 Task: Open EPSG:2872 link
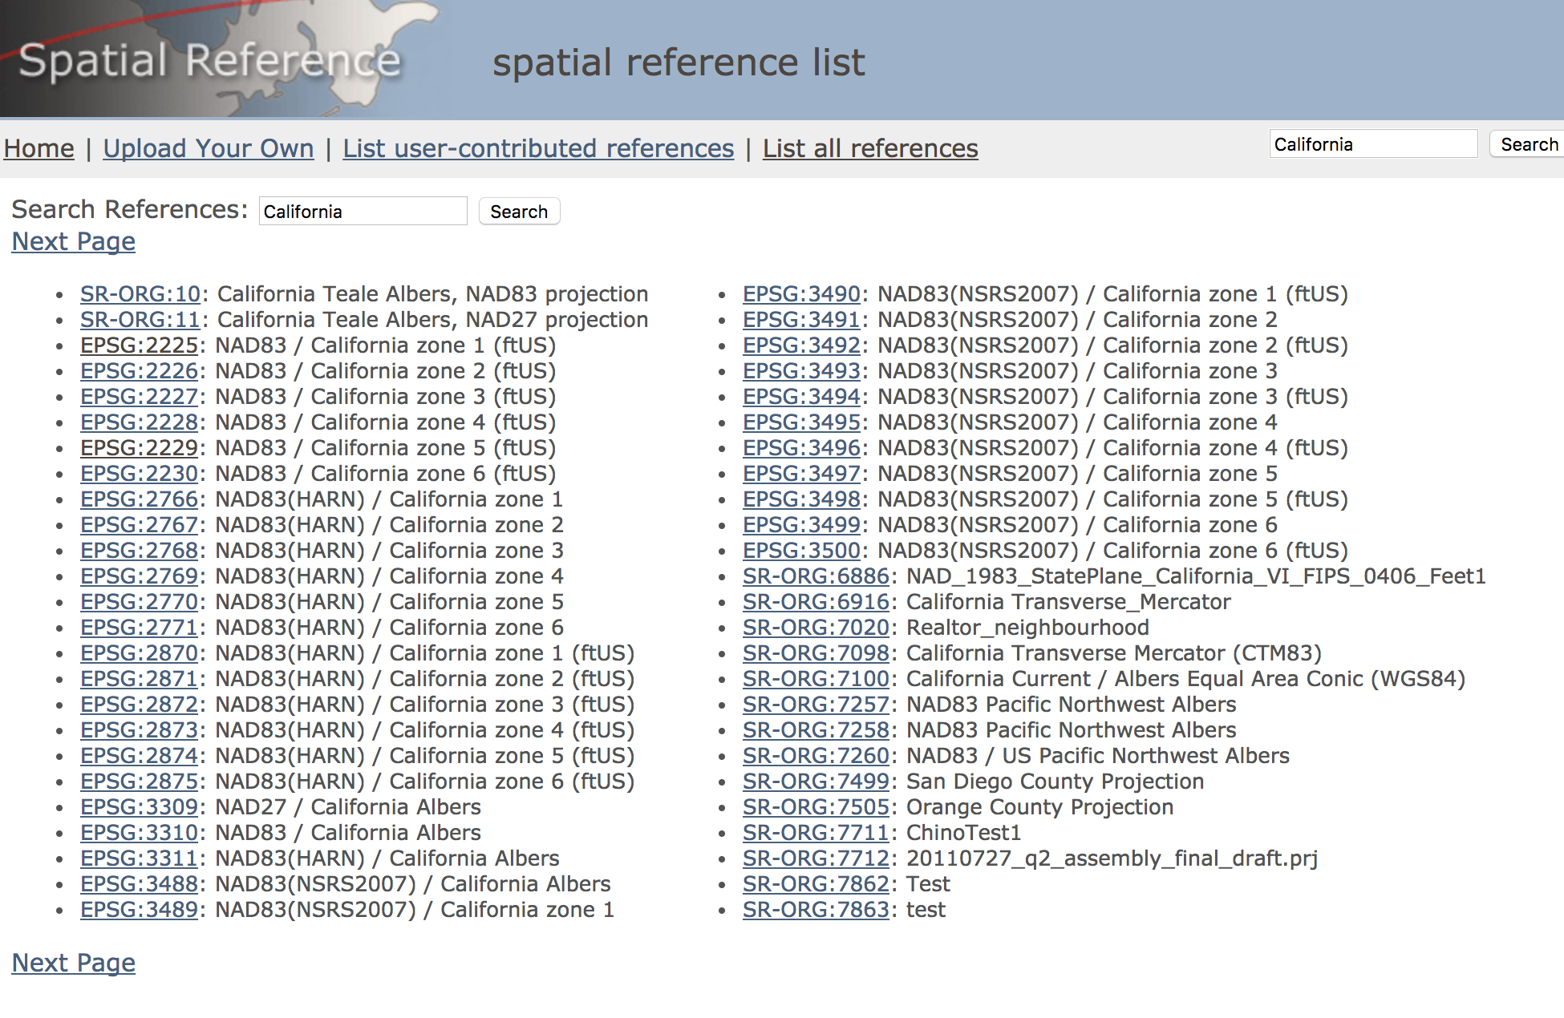(x=140, y=705)
